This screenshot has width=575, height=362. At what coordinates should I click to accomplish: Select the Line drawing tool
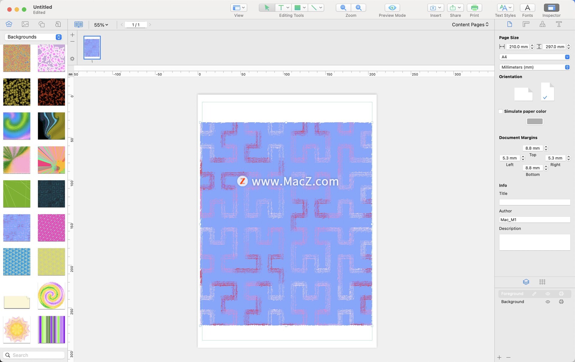click(x=314, y=8)
